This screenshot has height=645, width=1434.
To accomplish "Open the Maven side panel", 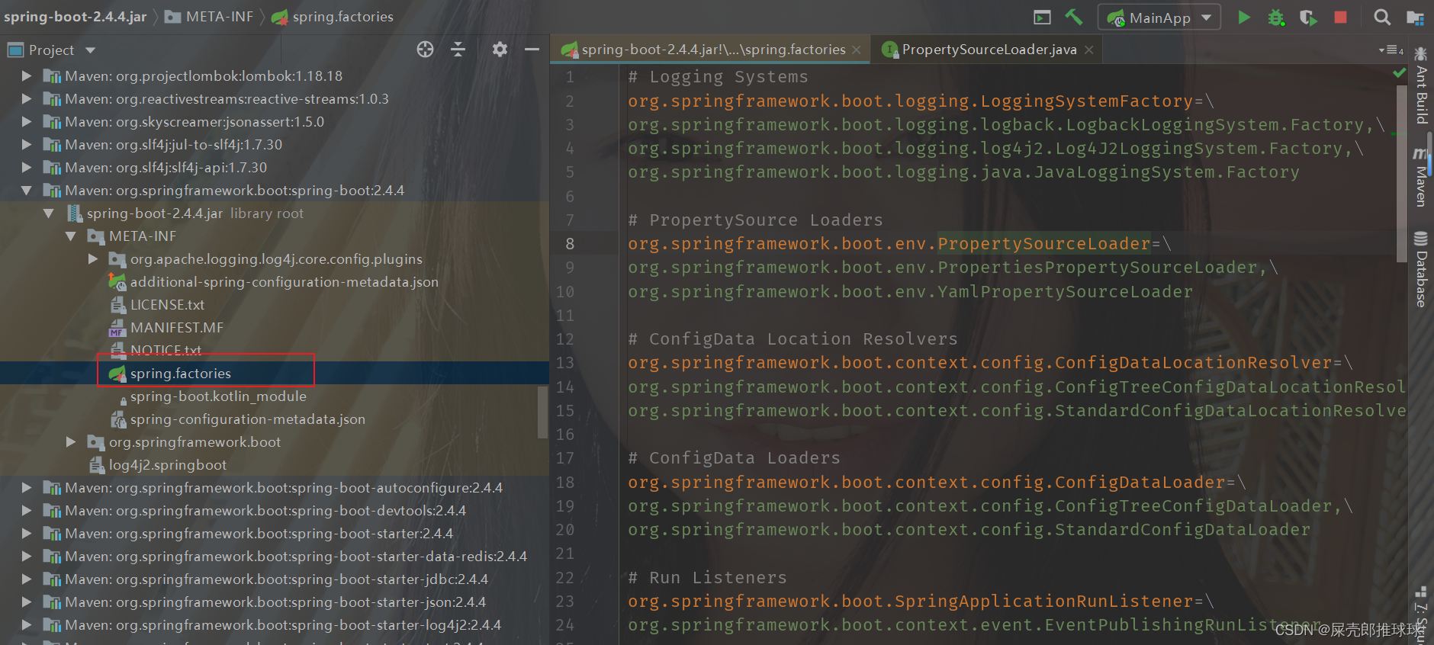I will coord(1421,177).
